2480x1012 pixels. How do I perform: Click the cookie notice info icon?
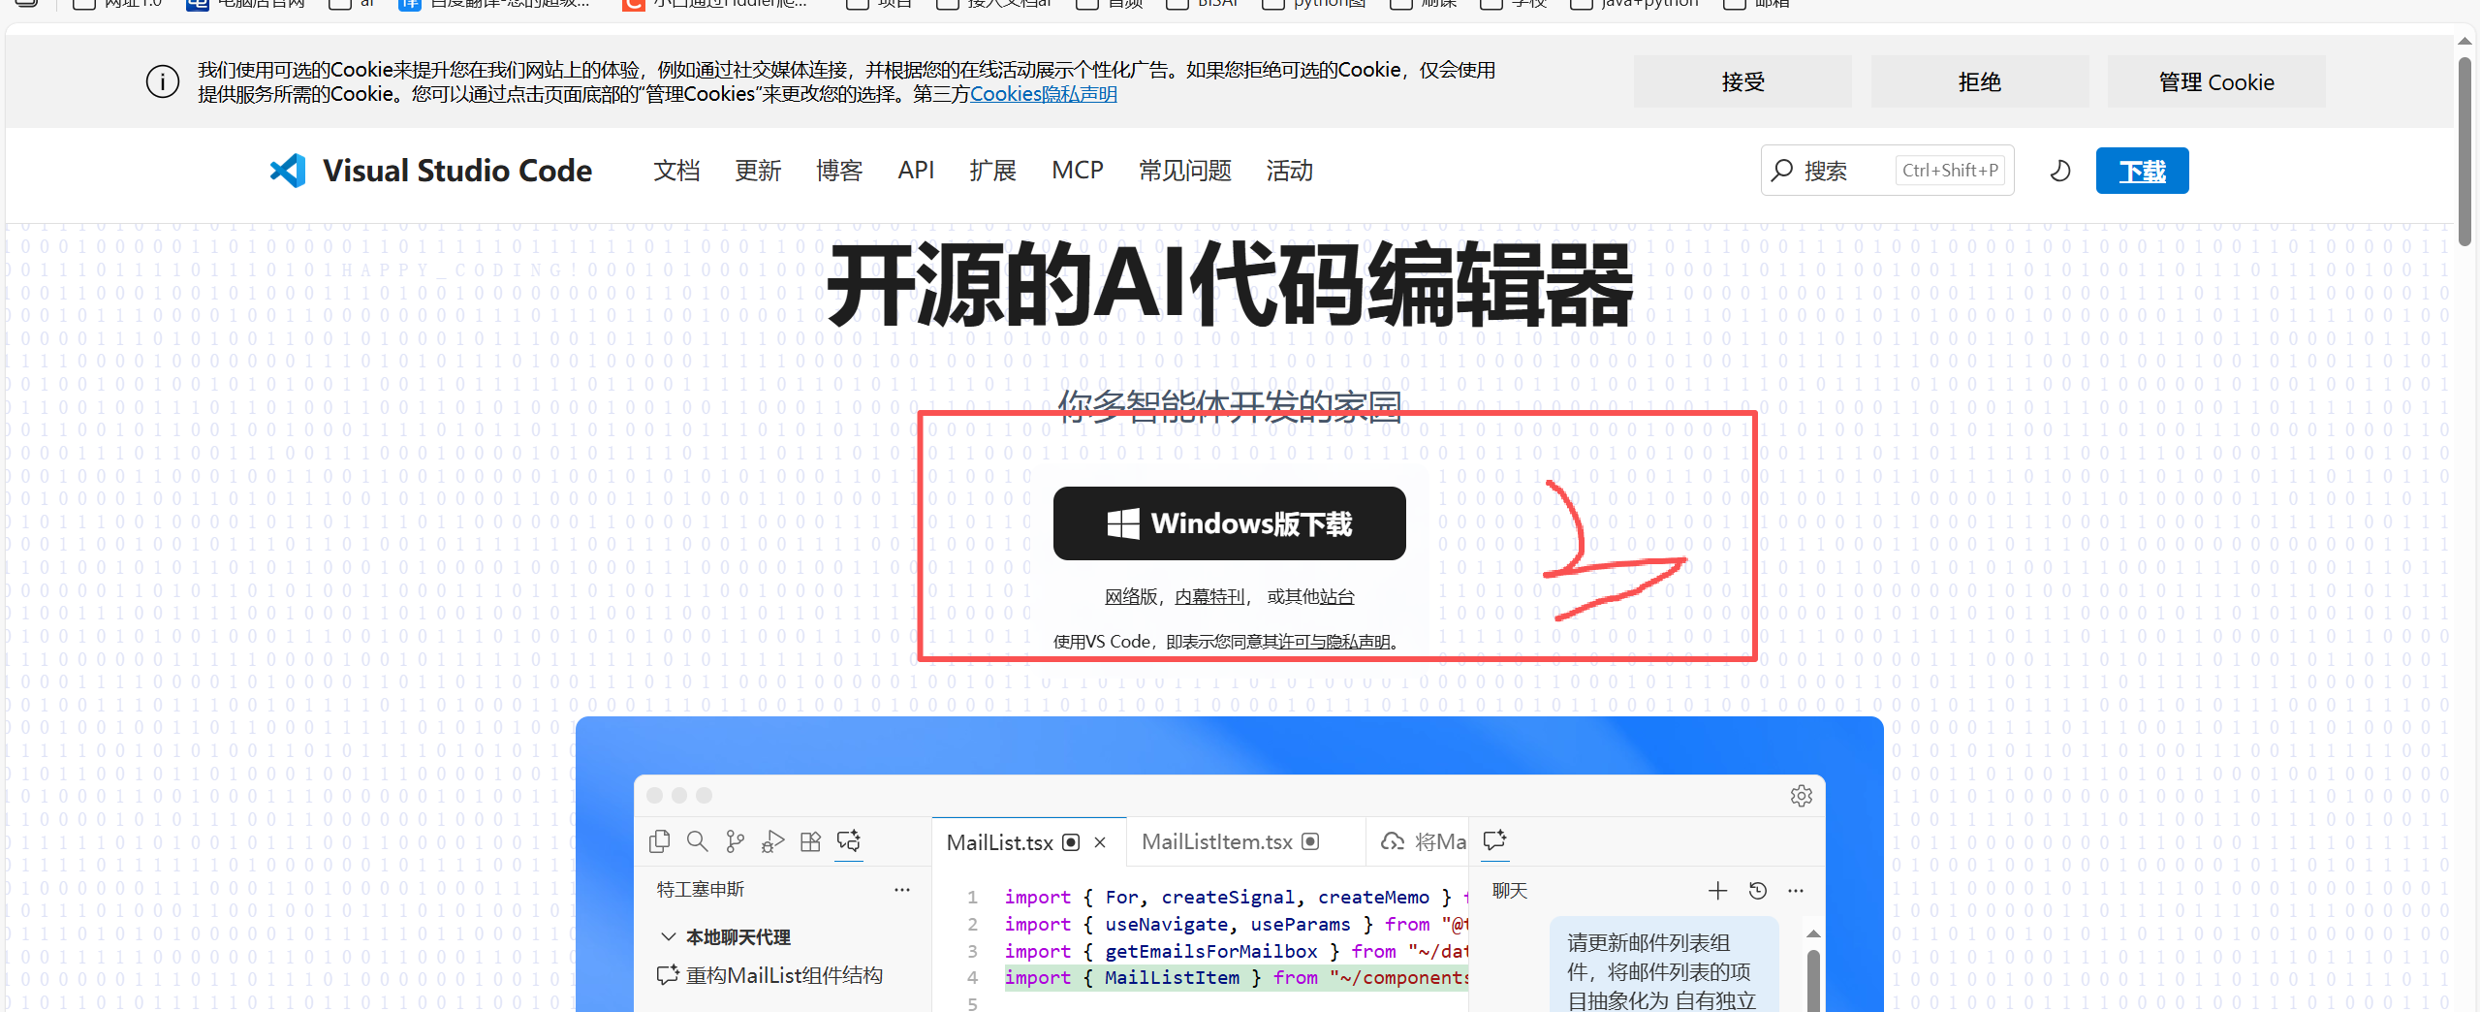163,81
